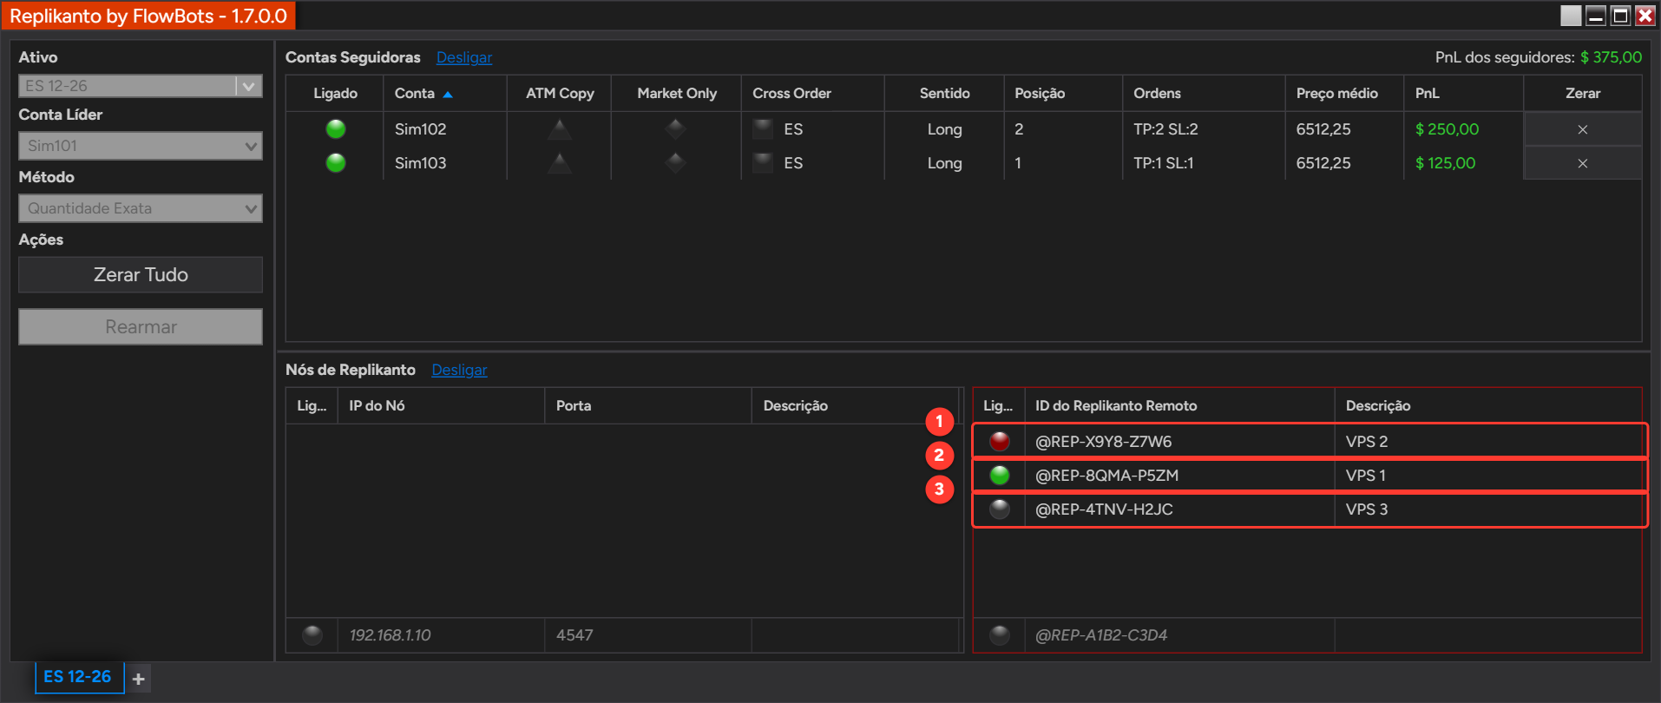Add a new tab with plus button
The width and height of the screenshot is (1661, 703).
(138, 679)
